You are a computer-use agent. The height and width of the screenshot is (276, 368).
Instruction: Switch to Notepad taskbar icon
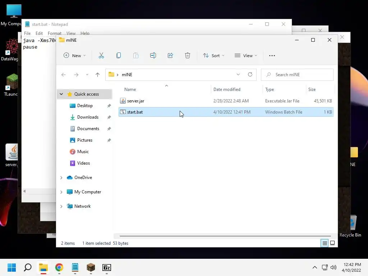pyautogui.click(x=75, y=267)
